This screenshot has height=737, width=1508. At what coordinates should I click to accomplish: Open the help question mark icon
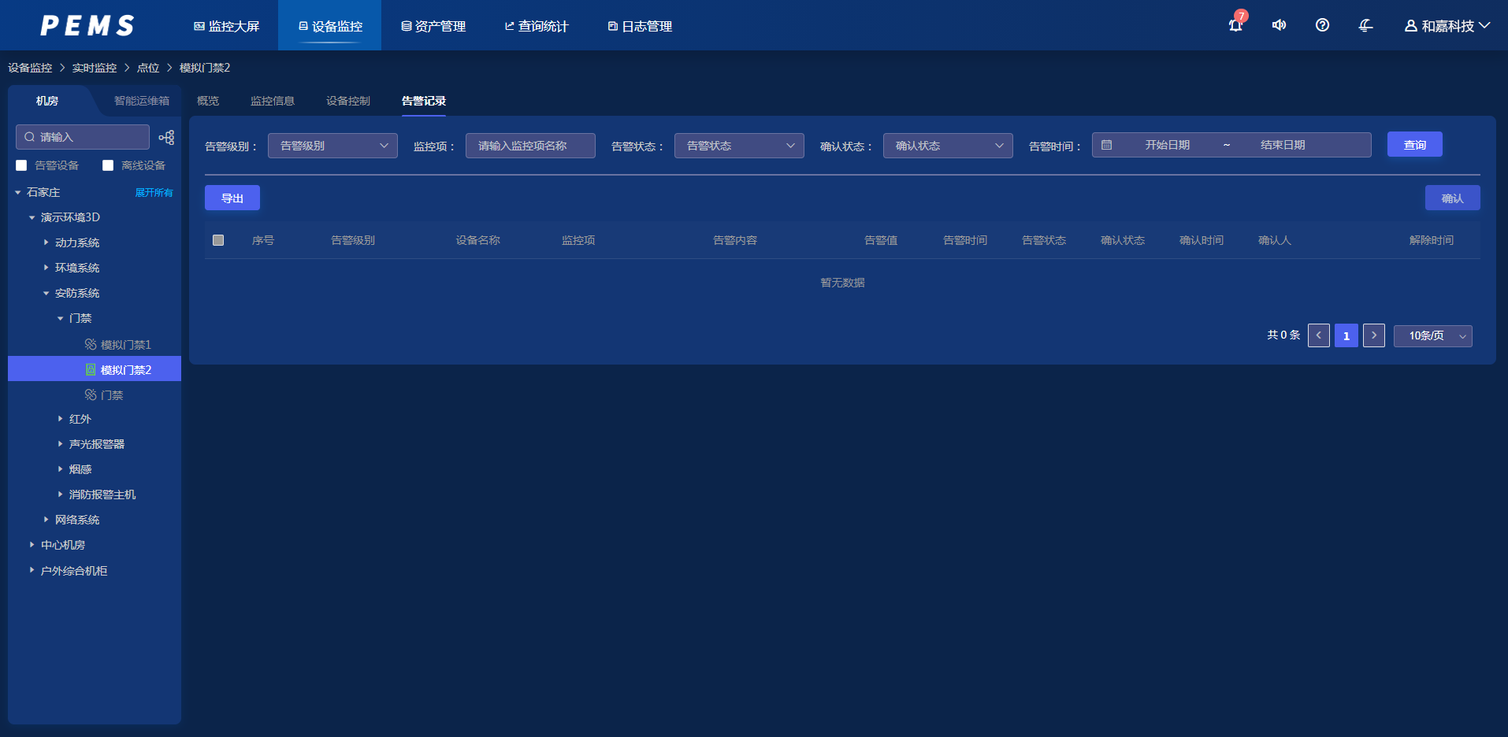(x=1322, y=25)
